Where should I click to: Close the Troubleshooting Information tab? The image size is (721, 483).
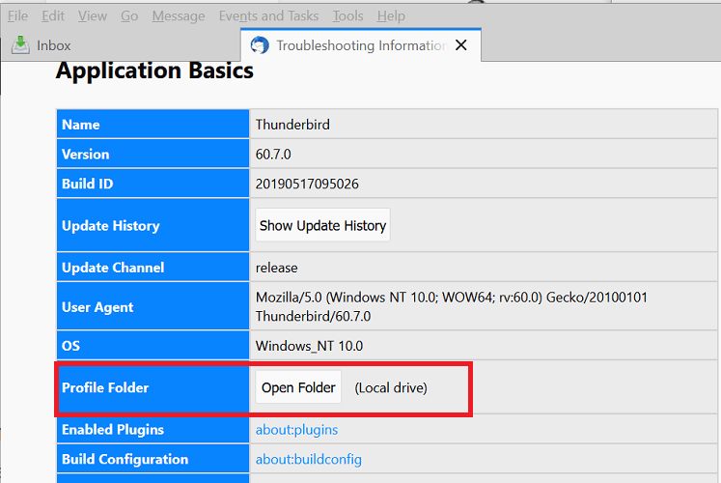pos(460,45)
